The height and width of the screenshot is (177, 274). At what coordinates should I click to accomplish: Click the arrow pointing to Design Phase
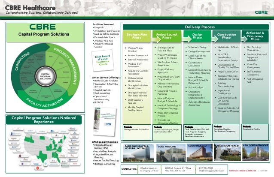click(187, 39)
